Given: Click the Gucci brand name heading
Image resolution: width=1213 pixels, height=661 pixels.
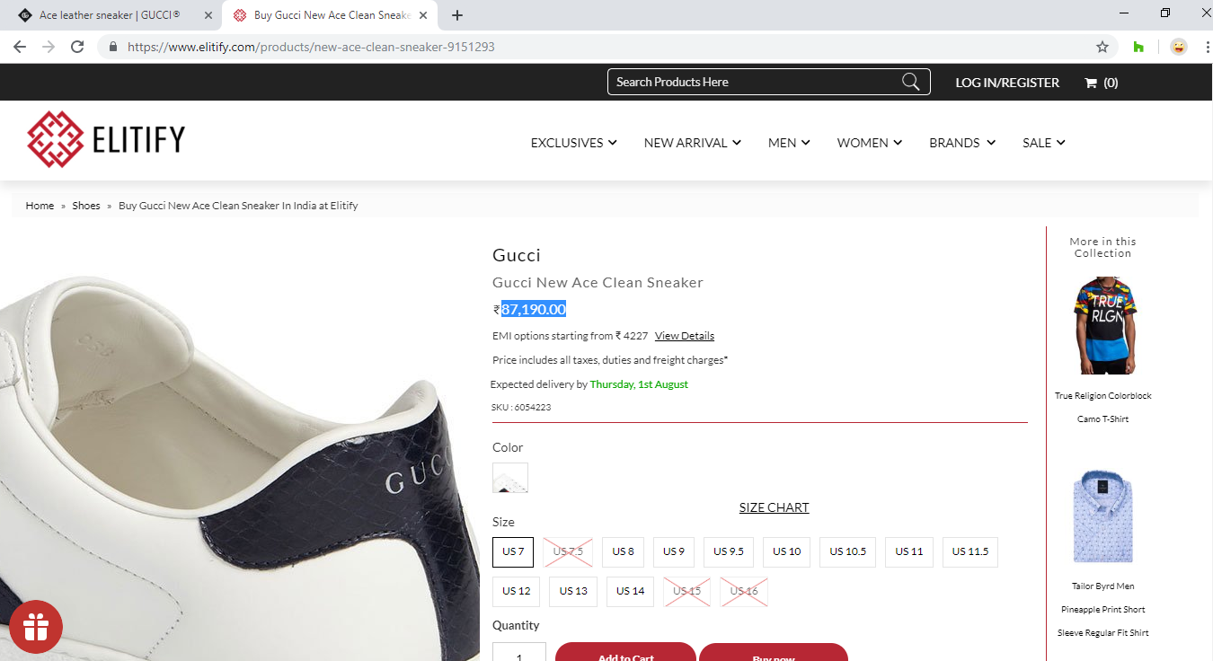Looking at the screenshot, I should [x=517, y=255].
